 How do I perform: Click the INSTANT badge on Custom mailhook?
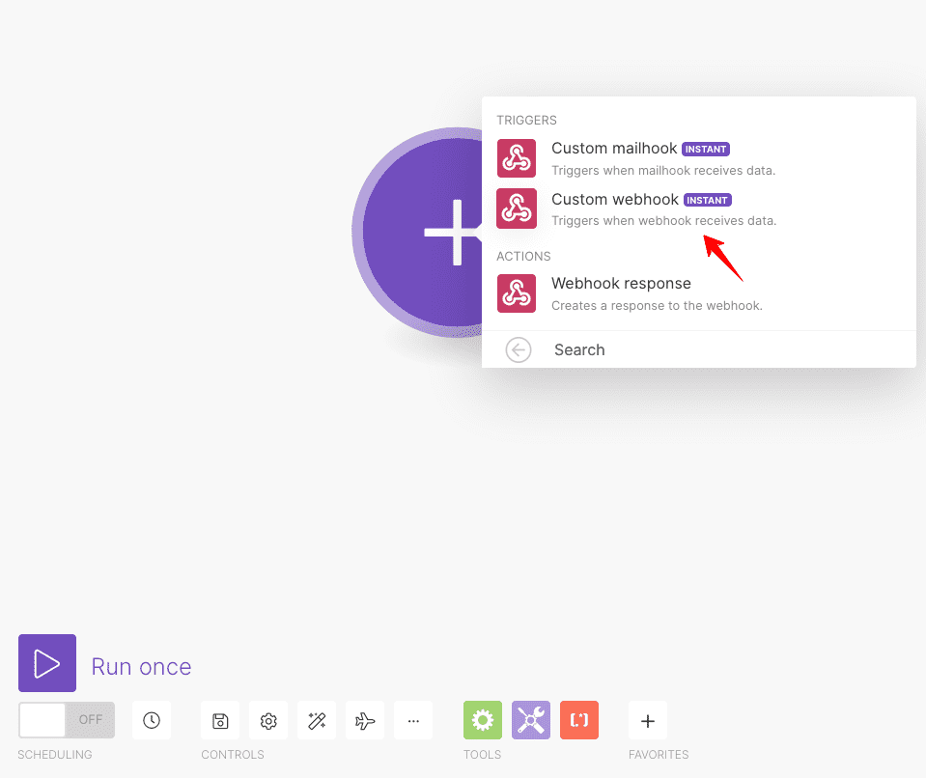click(706, 150)
